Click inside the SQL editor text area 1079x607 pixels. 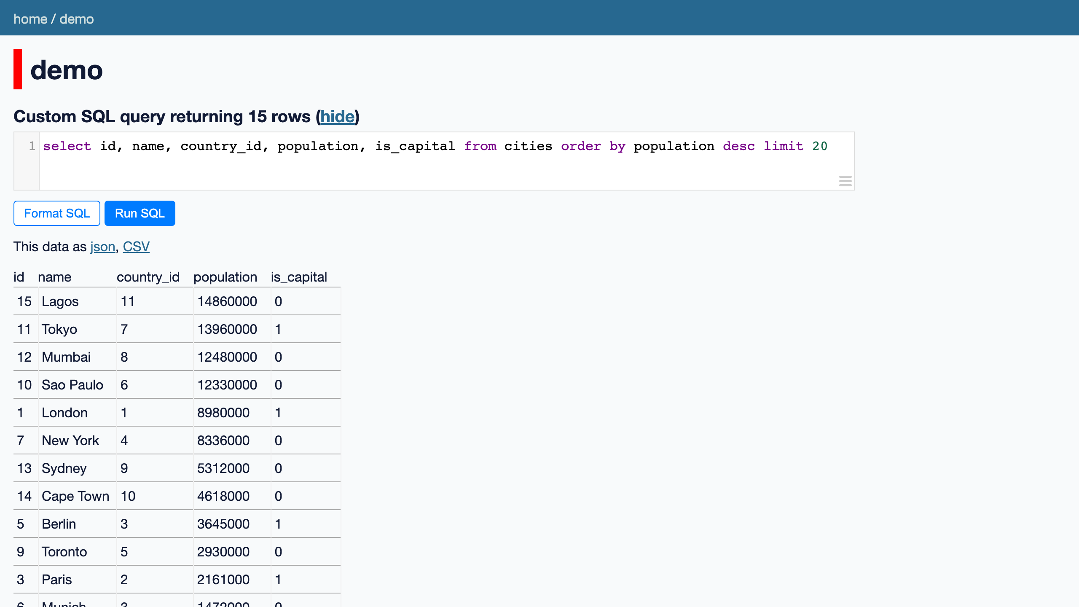pyautogui.click(x=447, y=161)
